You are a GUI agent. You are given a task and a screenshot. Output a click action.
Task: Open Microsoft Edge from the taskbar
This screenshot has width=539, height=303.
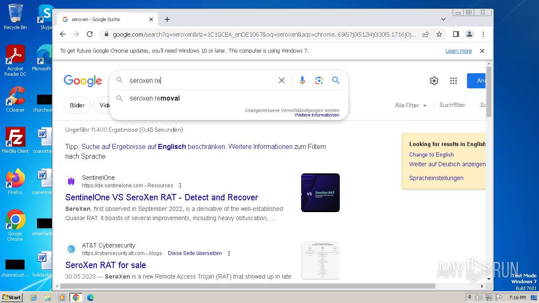point(90,298)
